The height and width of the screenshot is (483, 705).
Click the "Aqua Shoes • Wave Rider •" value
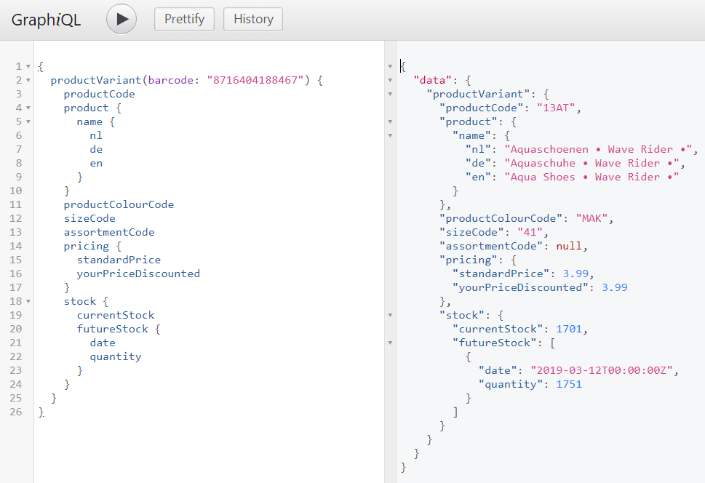tap(592, 177)
